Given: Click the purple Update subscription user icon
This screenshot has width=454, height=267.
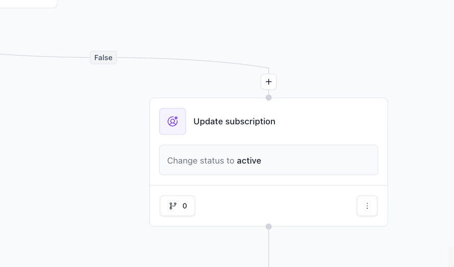Looking at the screenshot, I should [x=172, y=121].
